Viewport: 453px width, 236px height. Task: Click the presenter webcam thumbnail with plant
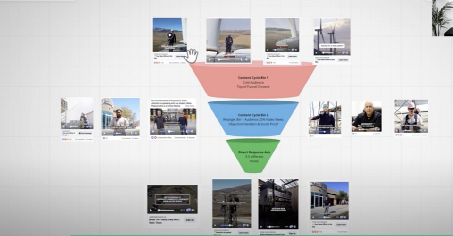click(x=442, y=18)
